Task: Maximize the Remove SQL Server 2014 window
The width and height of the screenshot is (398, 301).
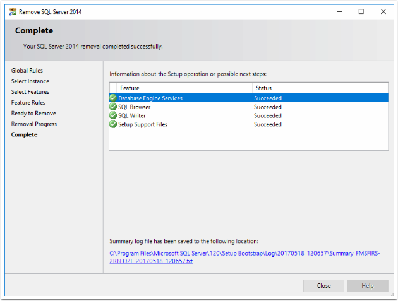Action: pos(361,11)
